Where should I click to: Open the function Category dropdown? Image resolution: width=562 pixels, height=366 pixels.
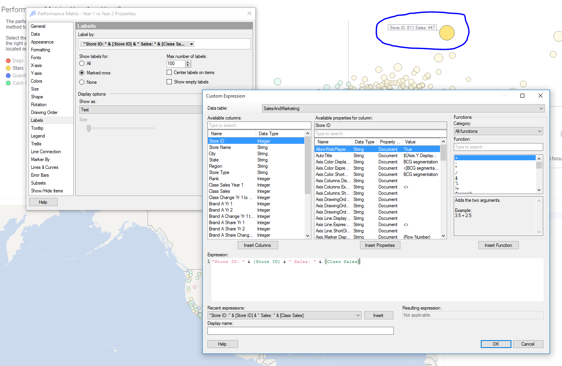click(x=539, y=131)
